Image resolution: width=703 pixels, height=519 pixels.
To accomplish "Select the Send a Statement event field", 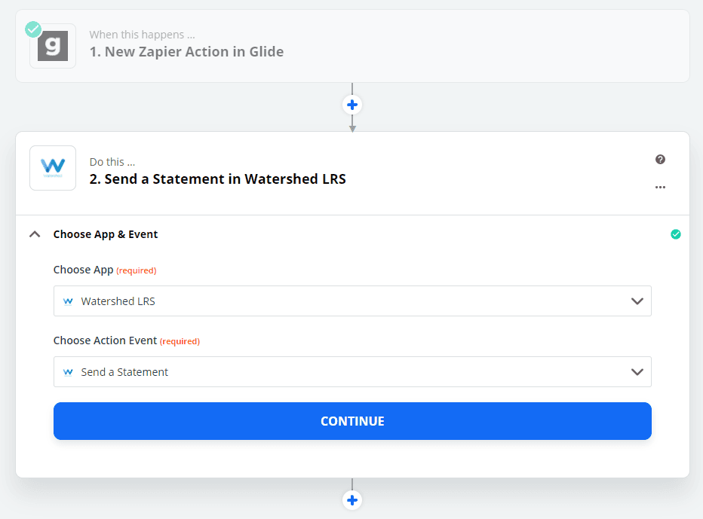I will (352, 371).
